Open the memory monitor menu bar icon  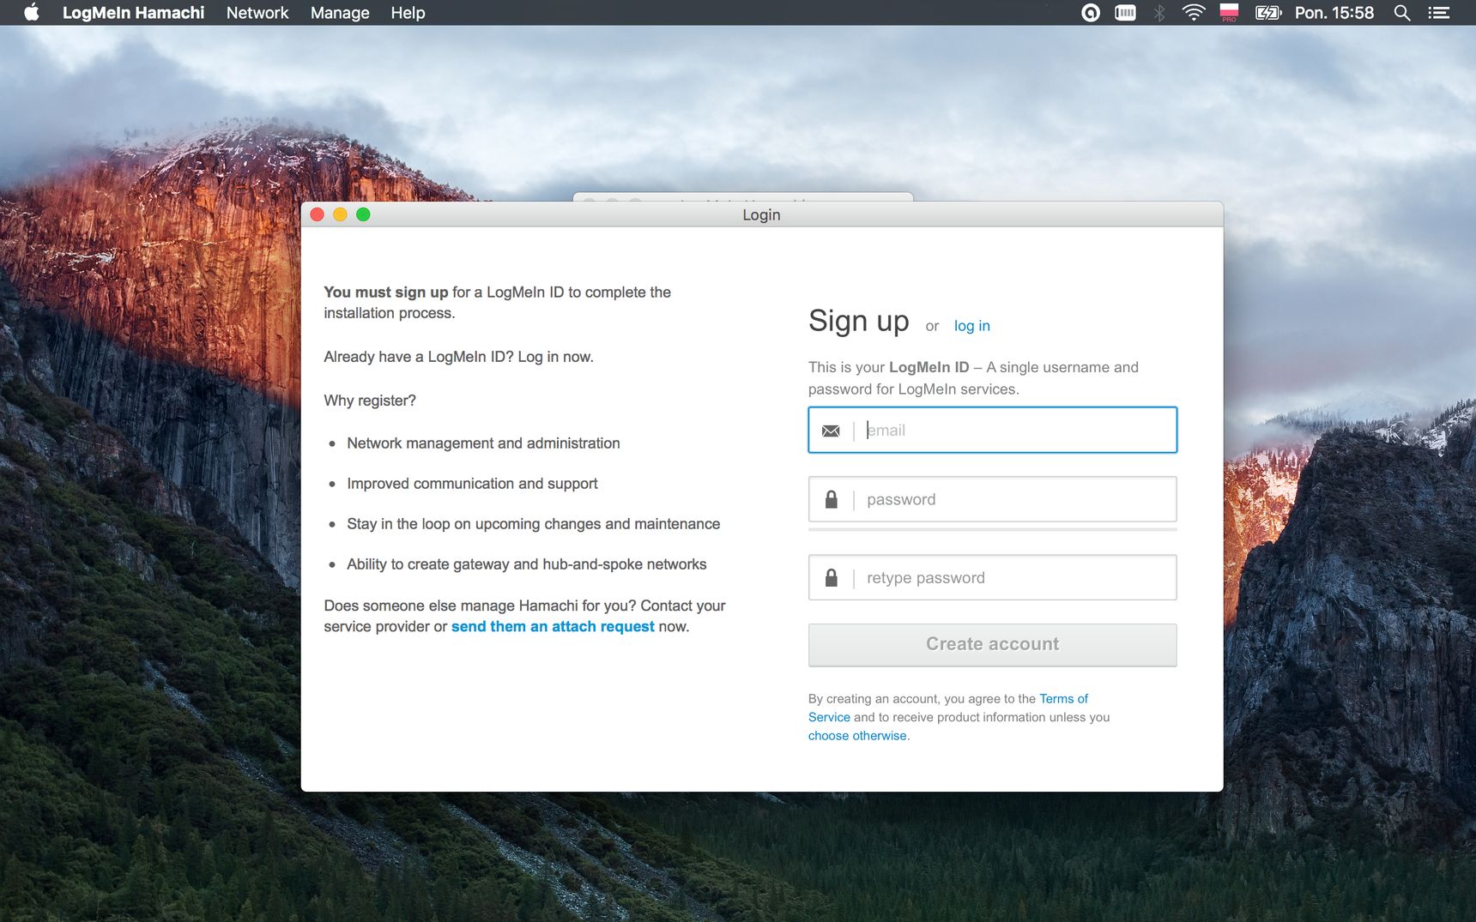pos(1125,13)
